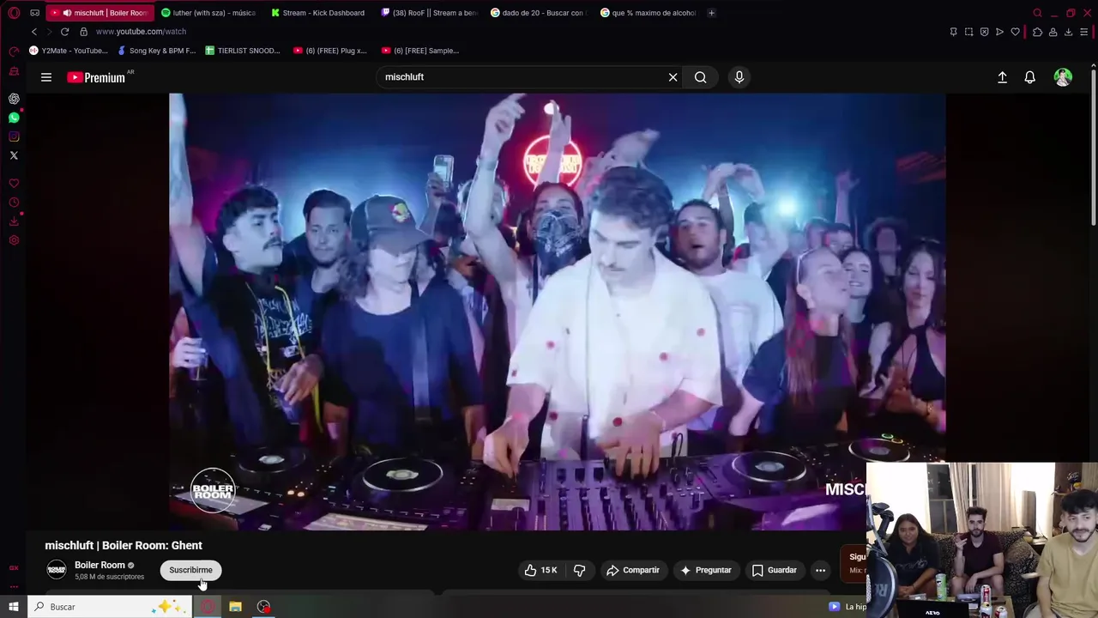
Task: Open YouTube notifications bell
Action: click(1030, 77)
